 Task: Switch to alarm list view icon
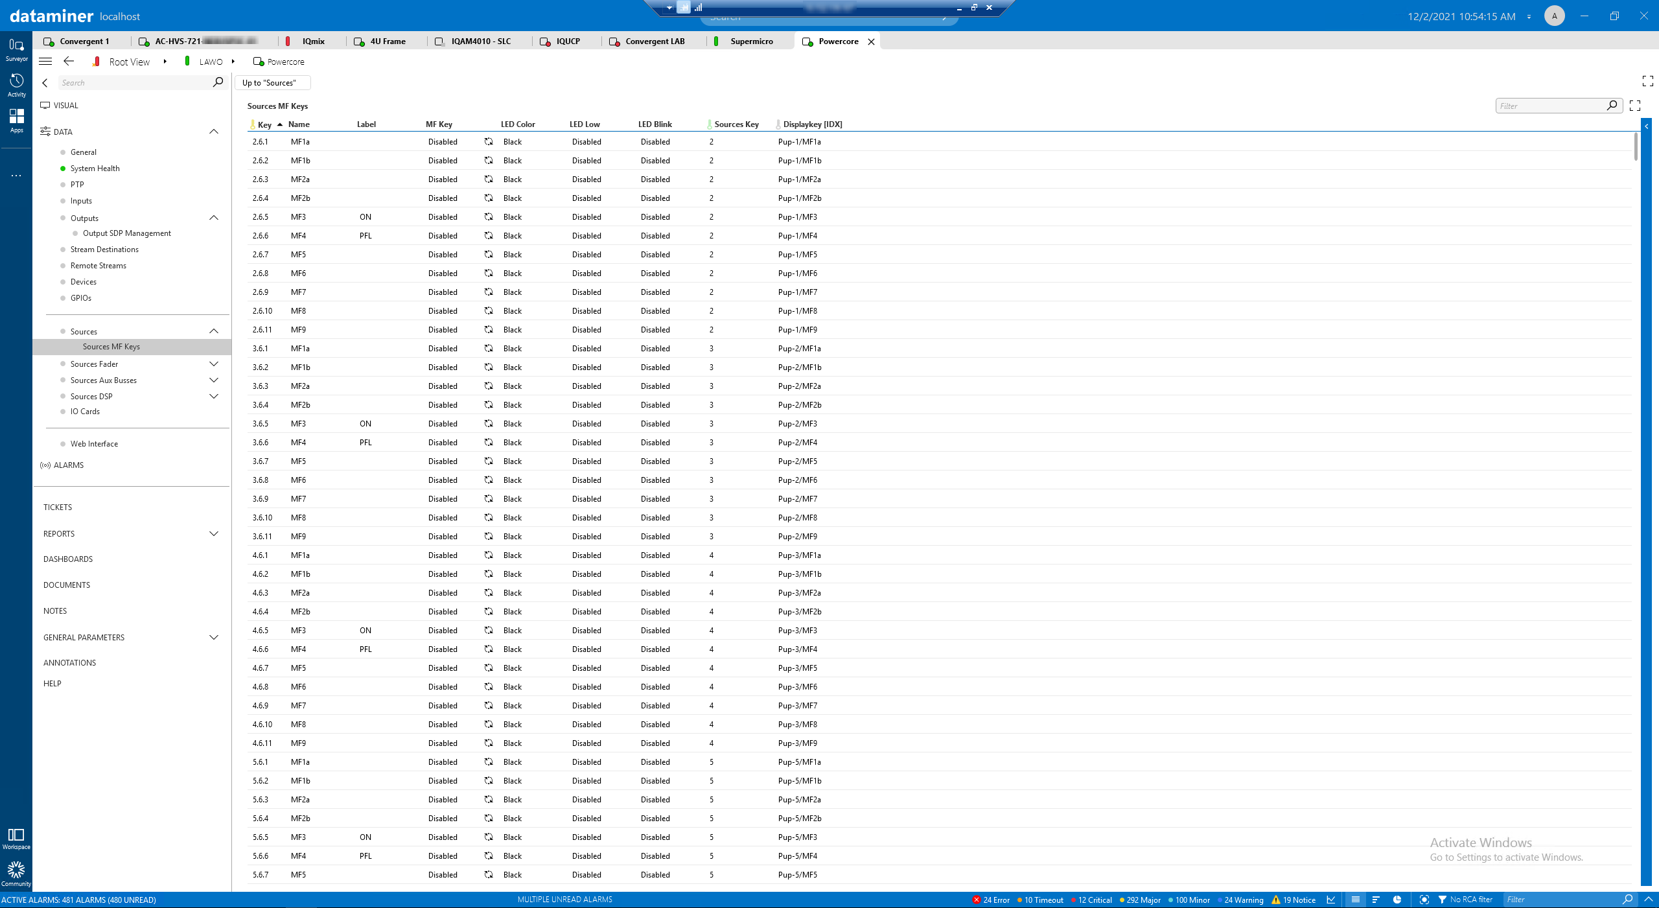[1355, 900]
